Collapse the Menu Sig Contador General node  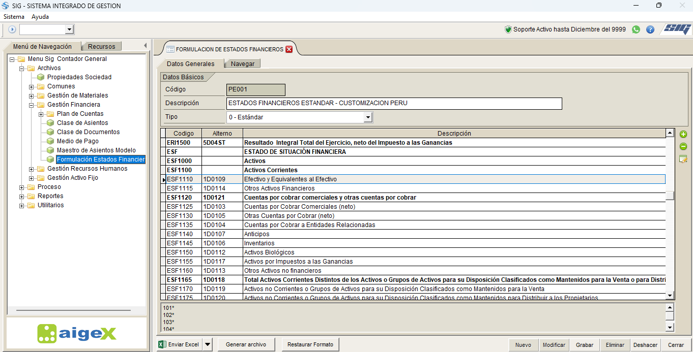pyautogui.click(x=12, y=59)
